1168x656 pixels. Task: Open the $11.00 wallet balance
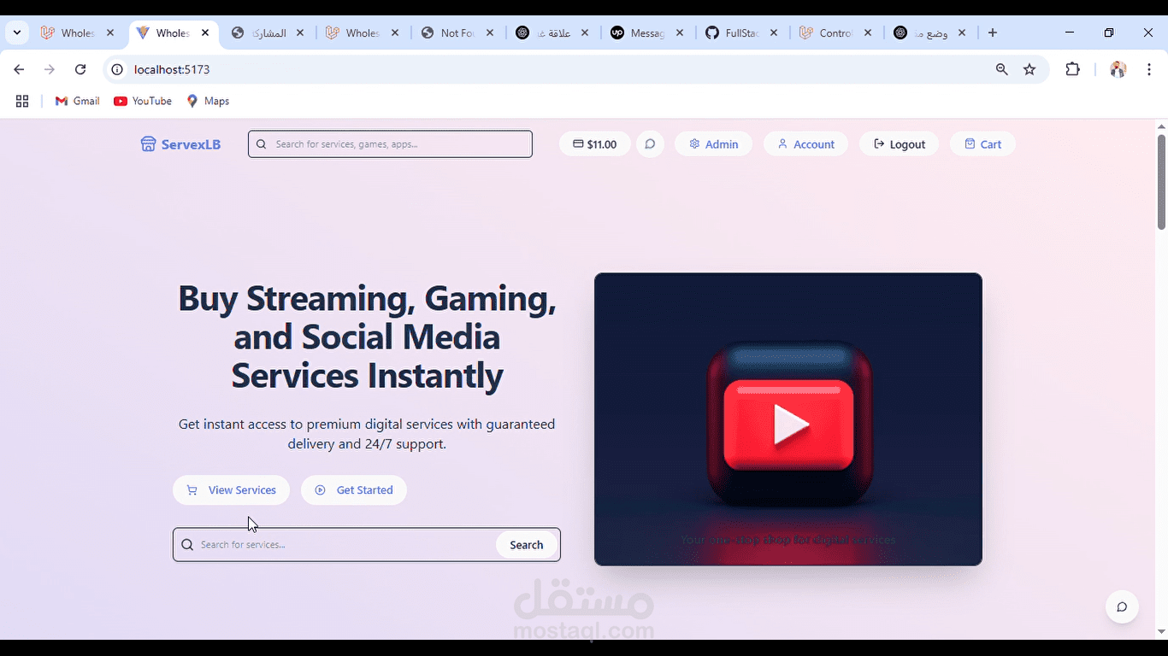pos(595,144)
